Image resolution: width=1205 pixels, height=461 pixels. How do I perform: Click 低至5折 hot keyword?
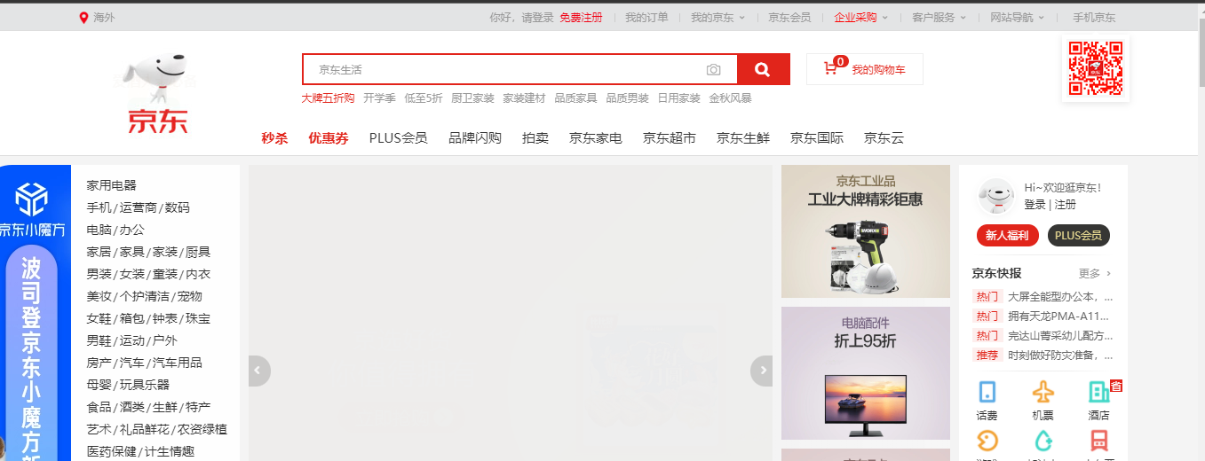pyautogui.click(x=424, y=98)
